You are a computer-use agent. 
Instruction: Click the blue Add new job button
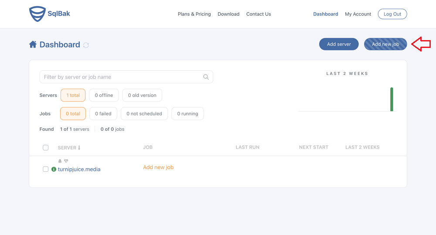point(385,44)
